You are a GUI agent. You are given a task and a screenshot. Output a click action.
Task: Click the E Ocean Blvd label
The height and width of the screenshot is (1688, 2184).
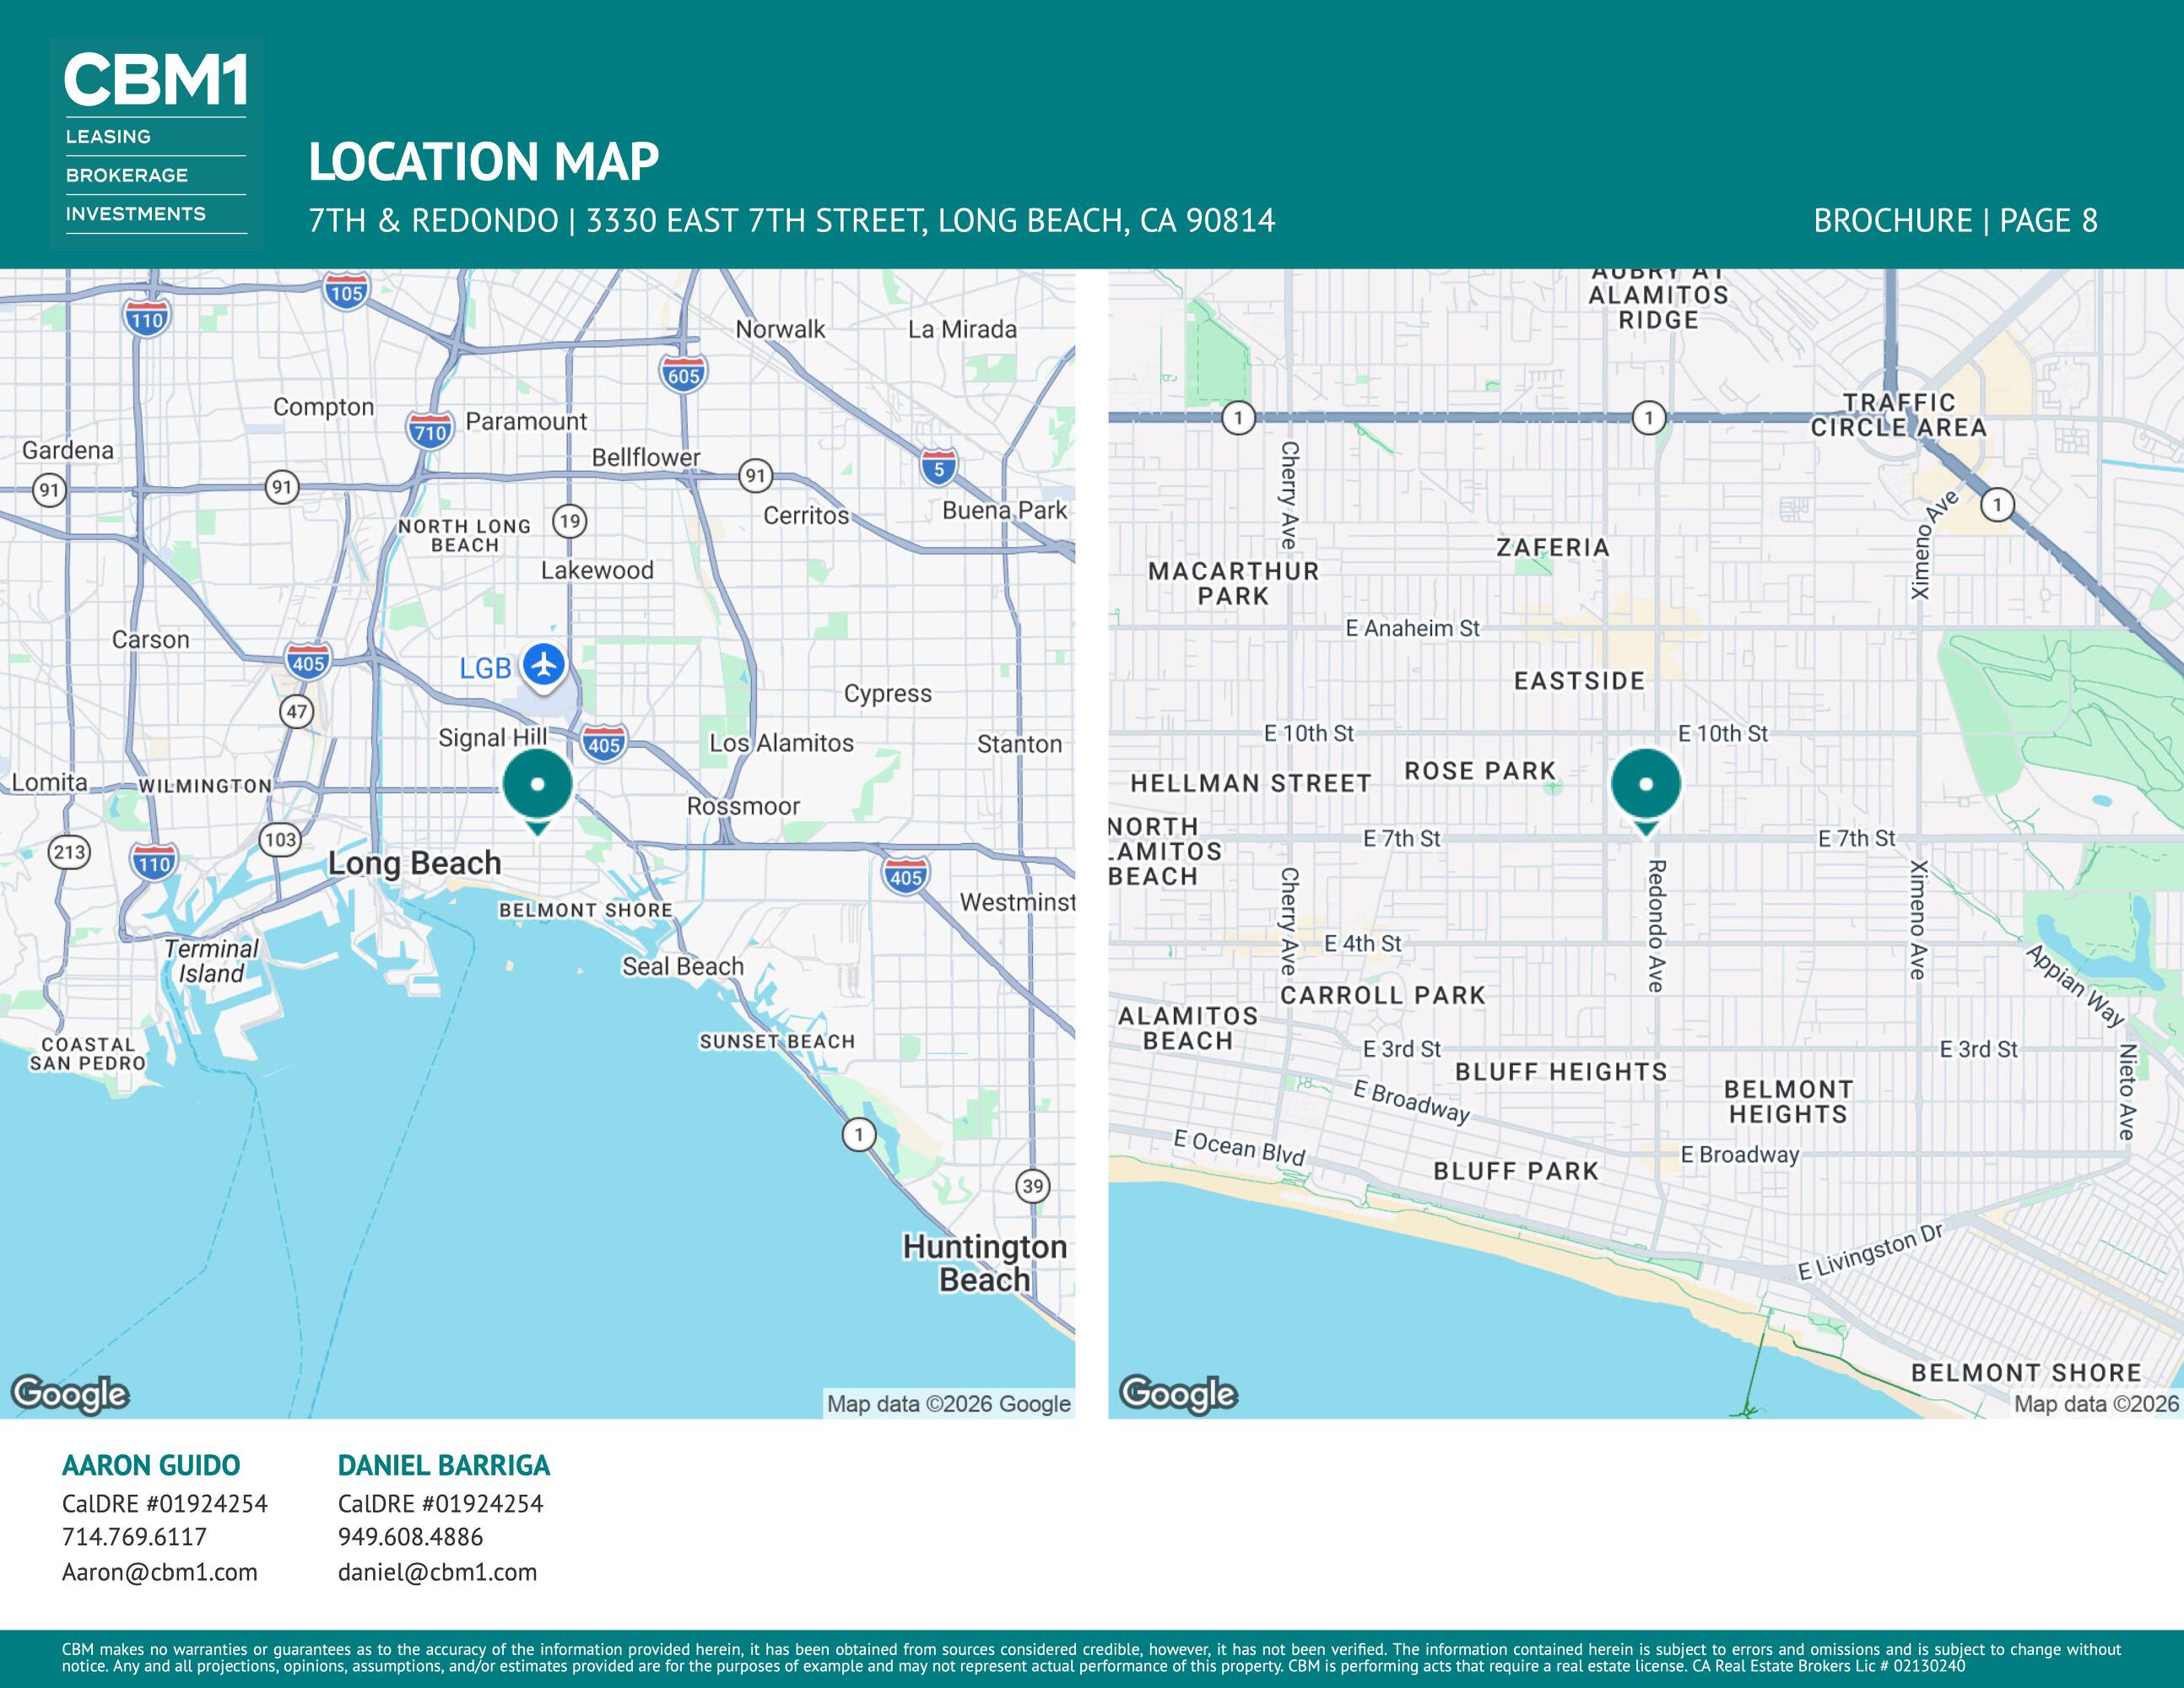1239,1148
